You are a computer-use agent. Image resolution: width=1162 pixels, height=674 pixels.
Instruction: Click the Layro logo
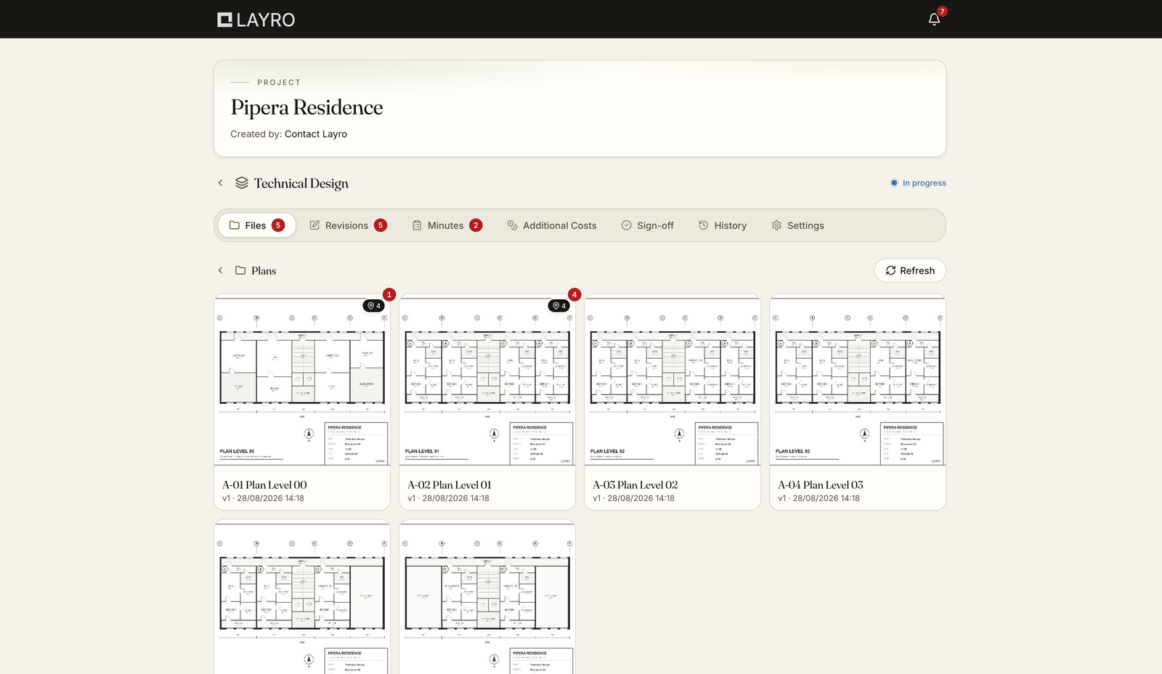pyautogui.click(x=256, y=20)
